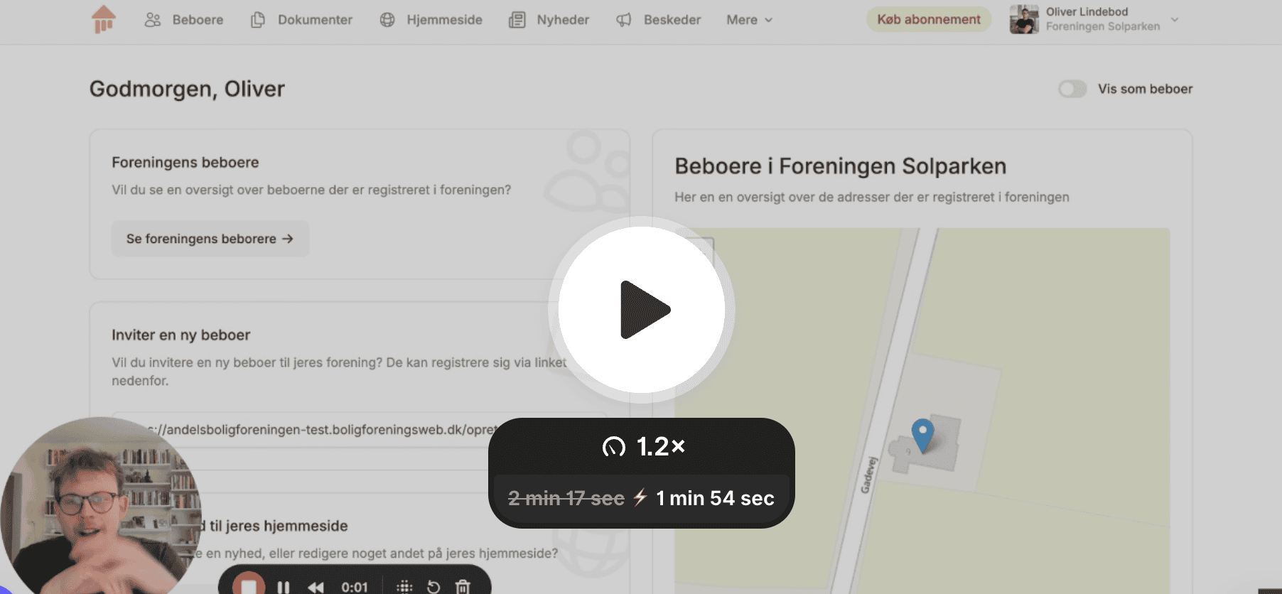Click the blue map location pin
The width and height of the screenshot is (1282, 594).
pos(922,433)
